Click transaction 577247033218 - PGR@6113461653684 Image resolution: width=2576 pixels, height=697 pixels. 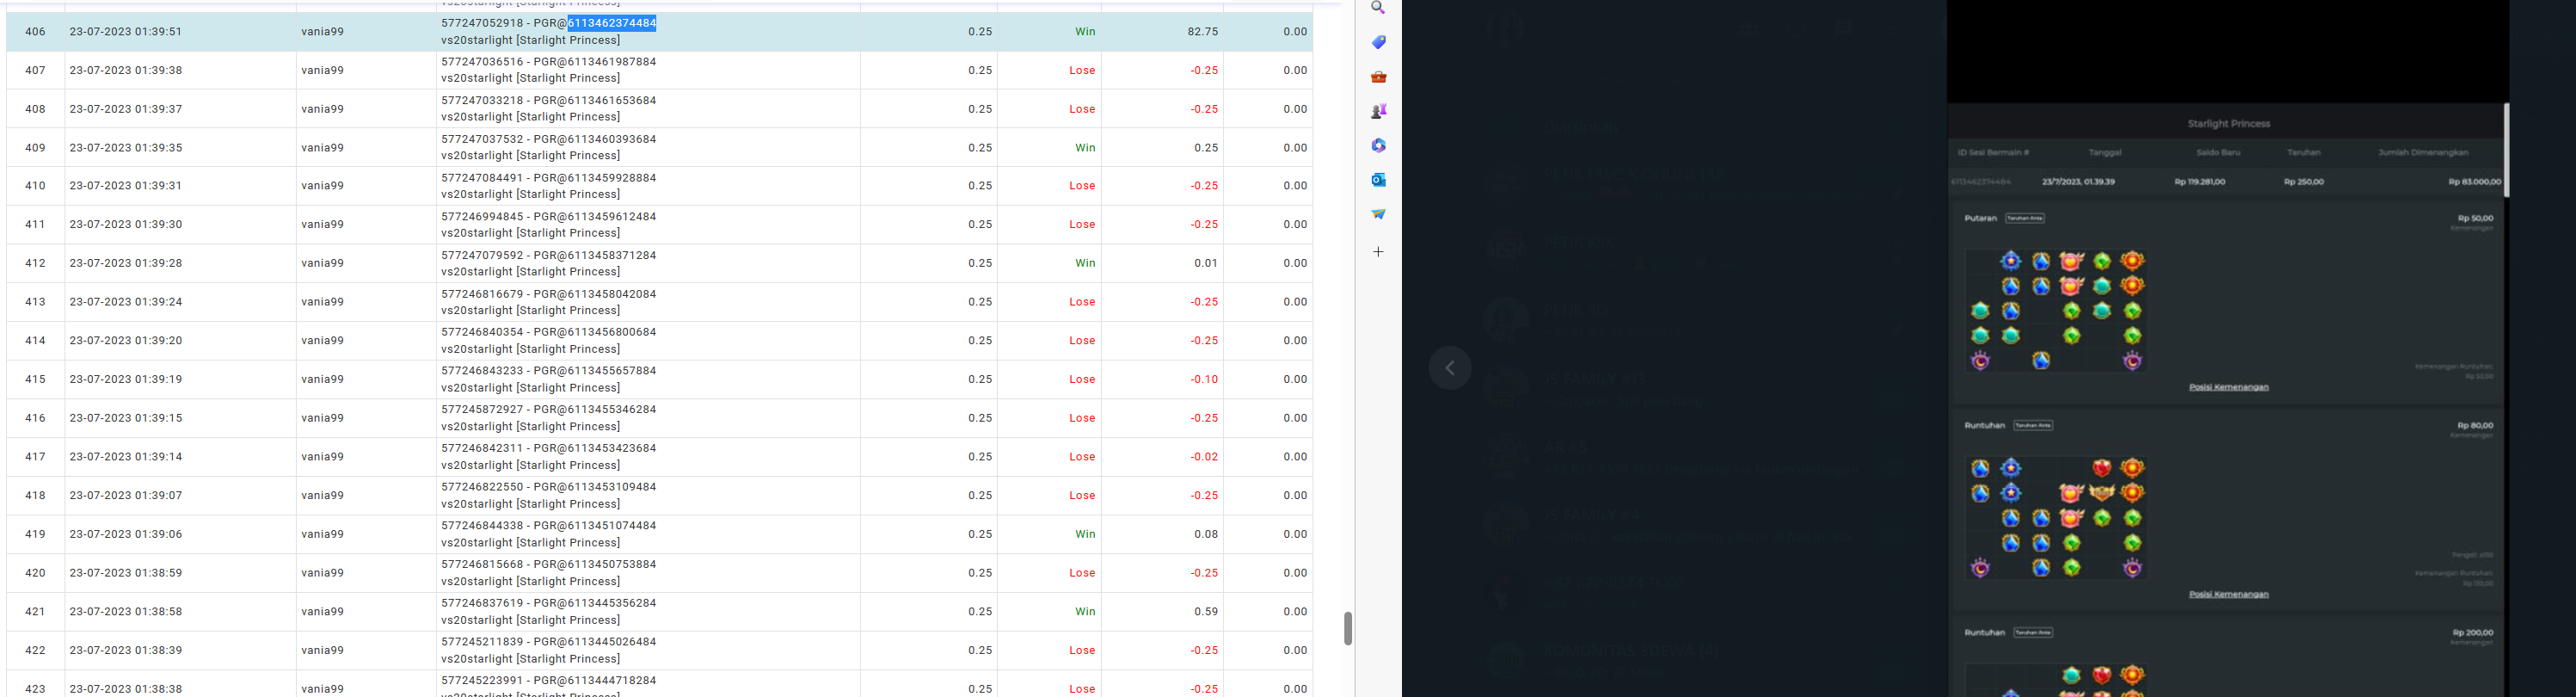[x=549, y=101]
